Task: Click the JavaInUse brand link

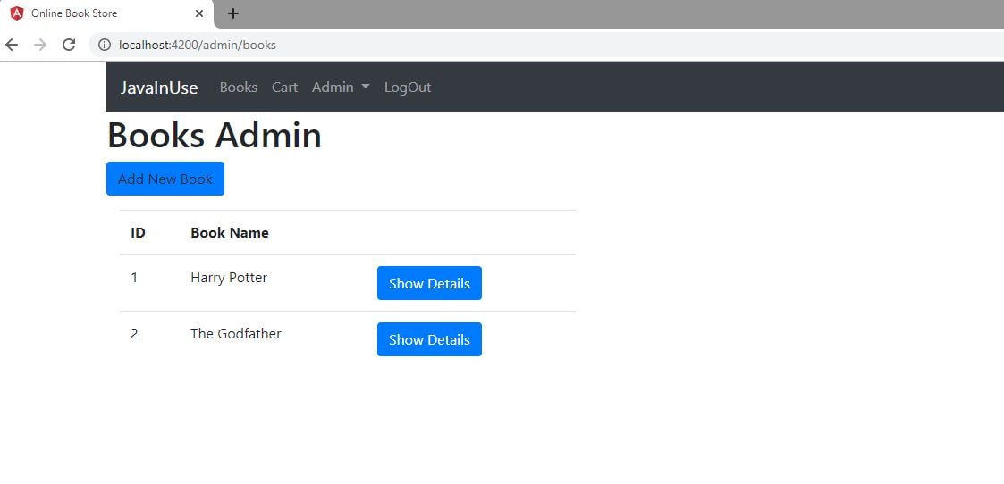Action: (159, 88)
